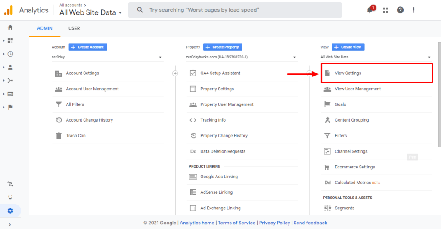Image resolution: width=441 pixels, height=229 pixels.
Task: Click the Trash Can icon
Action: pos(59,136)
